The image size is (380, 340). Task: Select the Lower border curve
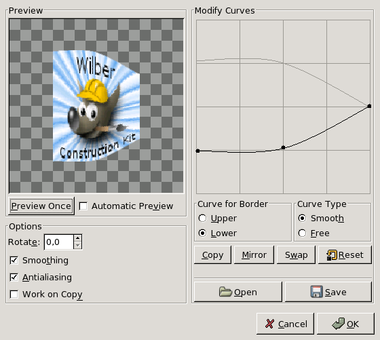202,233
